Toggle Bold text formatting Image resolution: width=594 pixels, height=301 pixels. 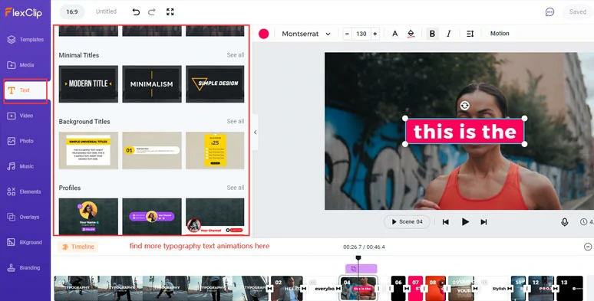click(432, 34)
